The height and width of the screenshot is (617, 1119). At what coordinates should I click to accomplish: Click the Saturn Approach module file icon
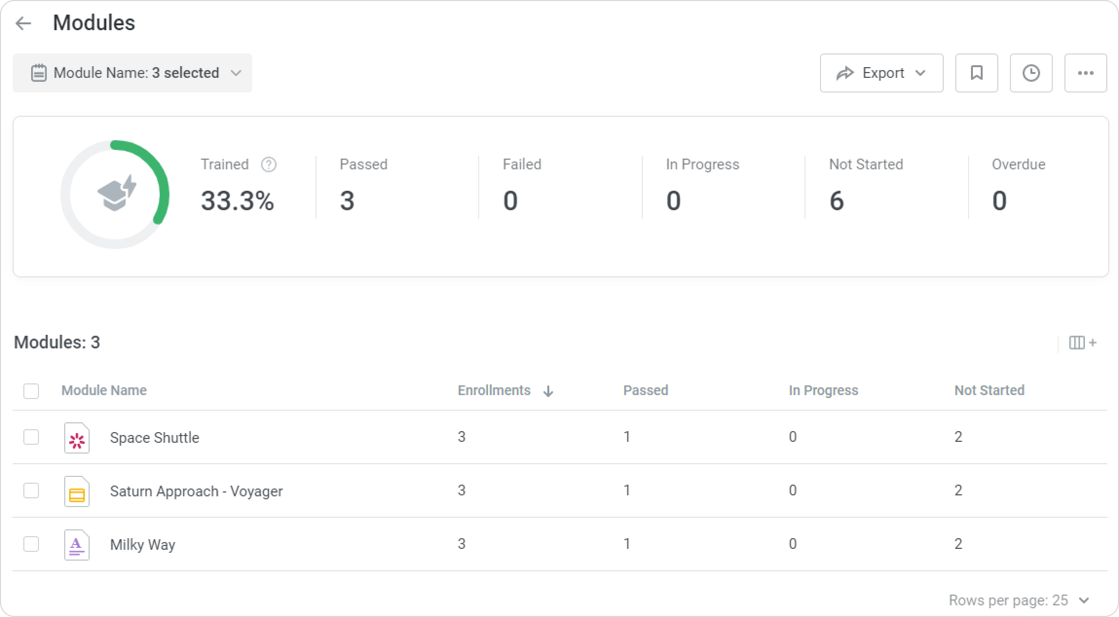(x=77, y=491)
